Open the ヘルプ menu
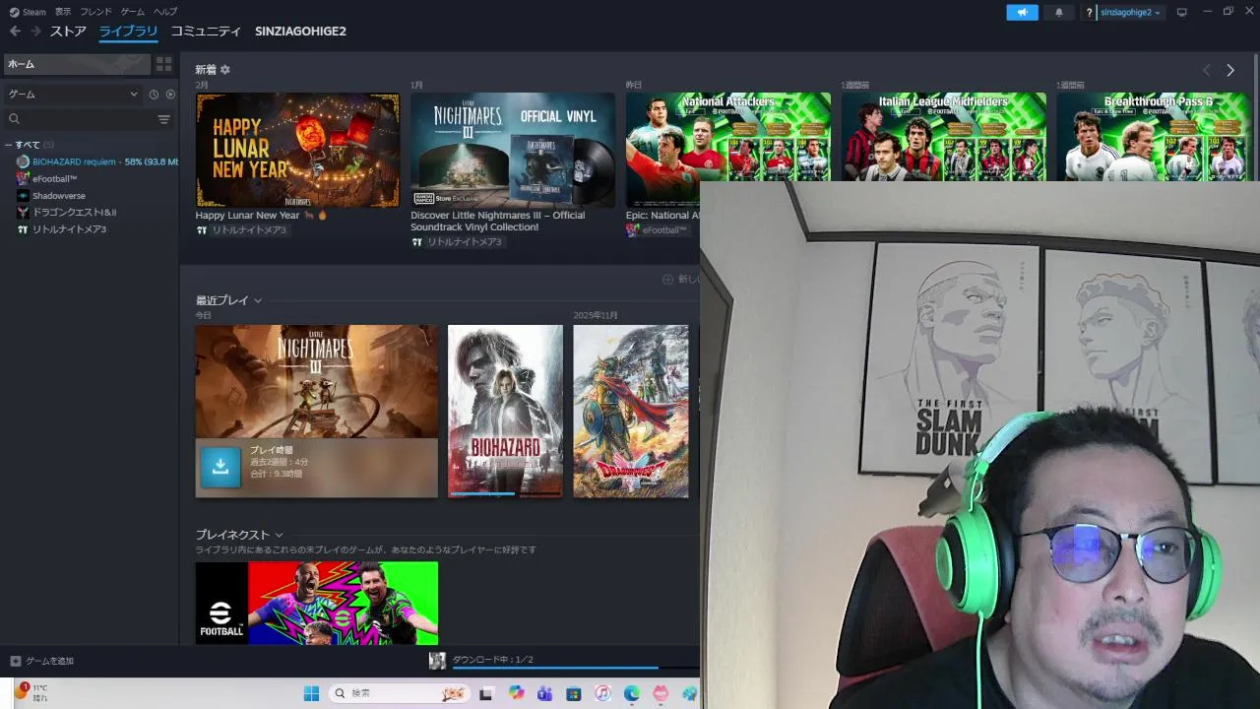 [165, 12]
